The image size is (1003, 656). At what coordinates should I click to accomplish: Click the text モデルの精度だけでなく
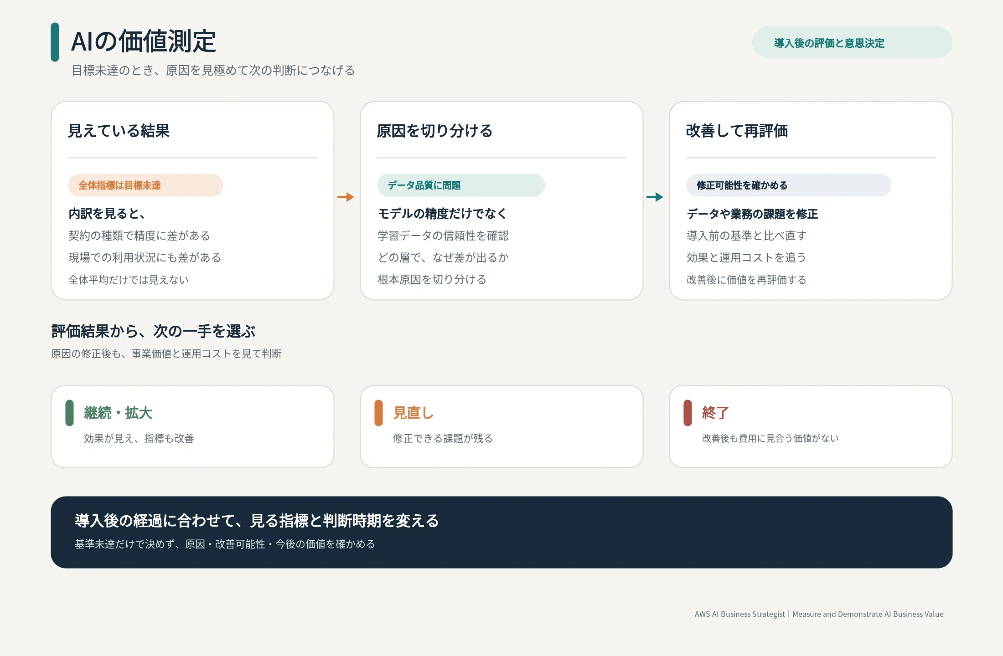(x=442, y=214)
